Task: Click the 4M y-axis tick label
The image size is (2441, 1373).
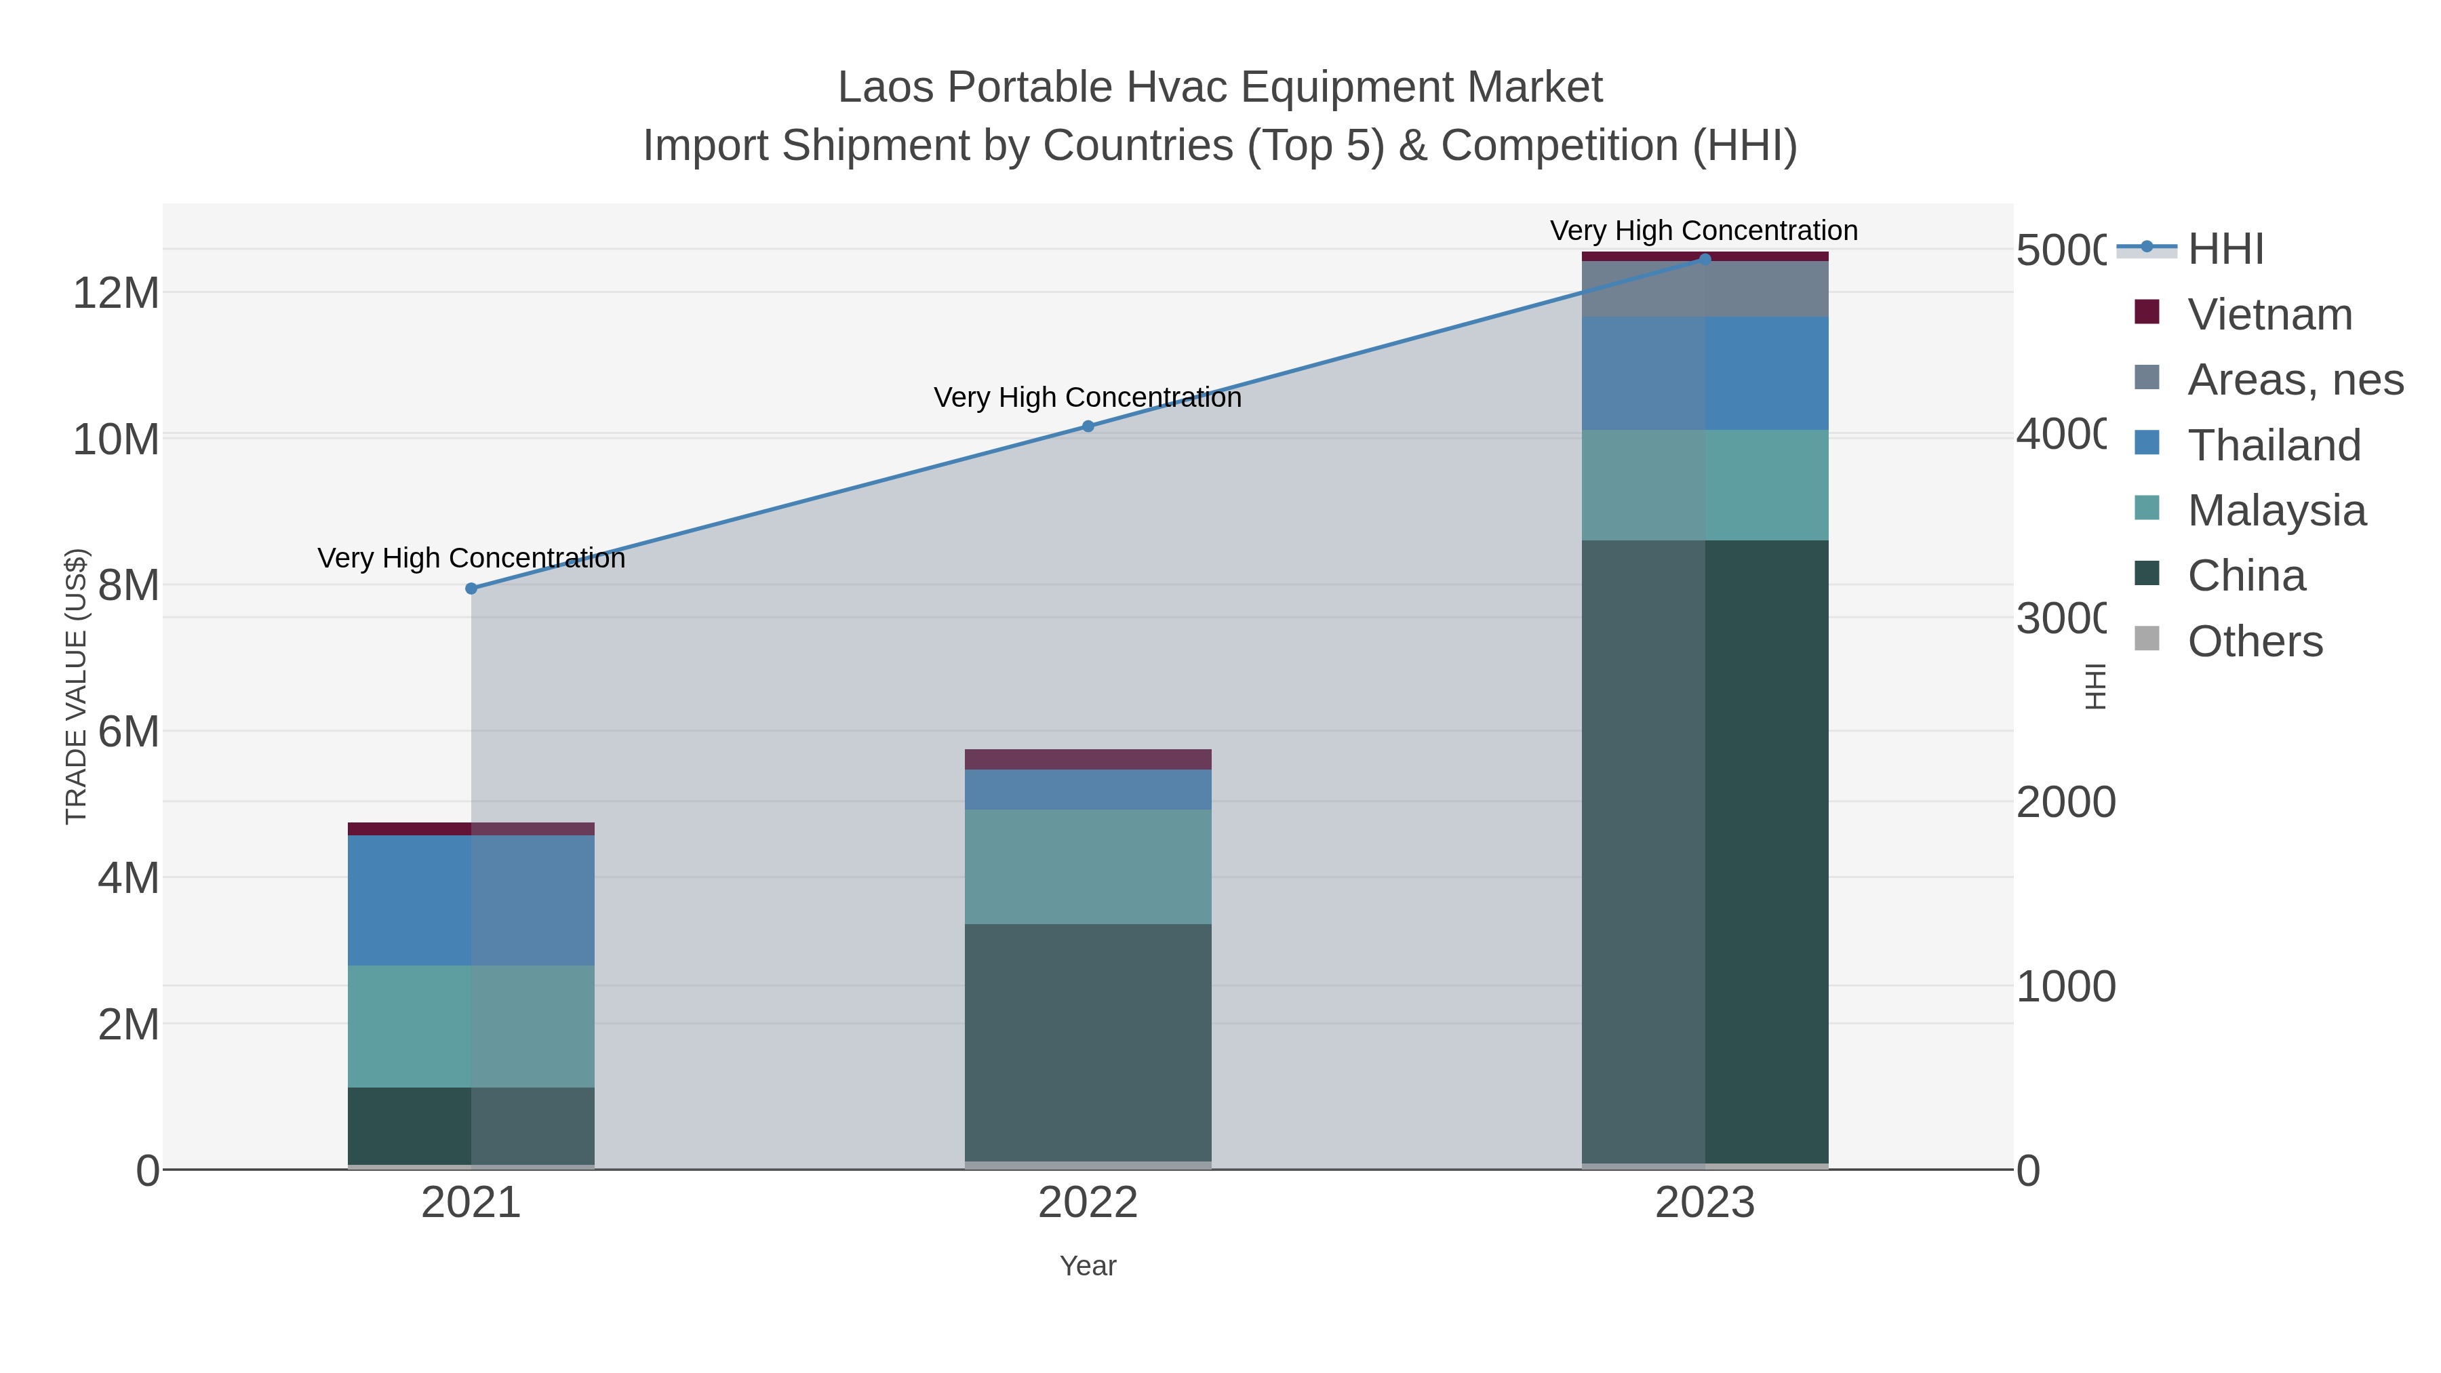Action: [x=128, y=878]
